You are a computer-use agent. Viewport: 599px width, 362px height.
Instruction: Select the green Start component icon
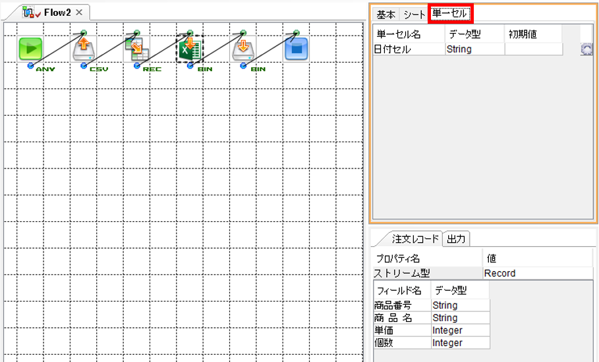pyautogui.click(x=30, y=49)
